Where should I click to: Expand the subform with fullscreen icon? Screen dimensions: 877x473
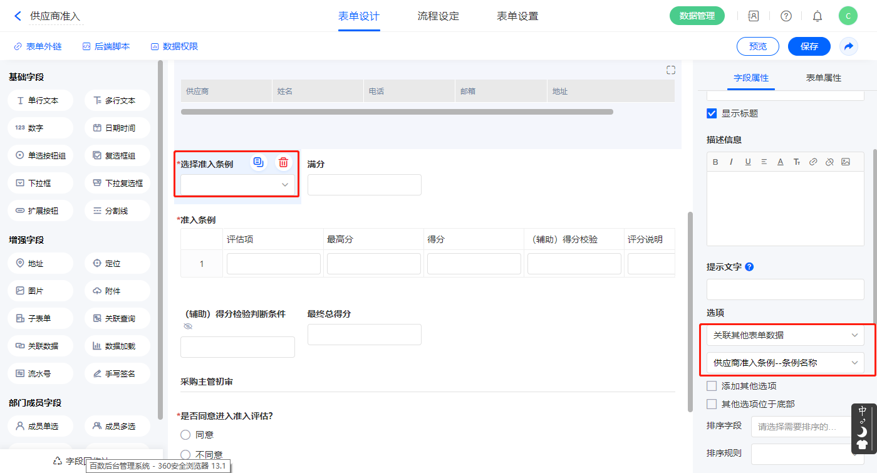(671, 70)
